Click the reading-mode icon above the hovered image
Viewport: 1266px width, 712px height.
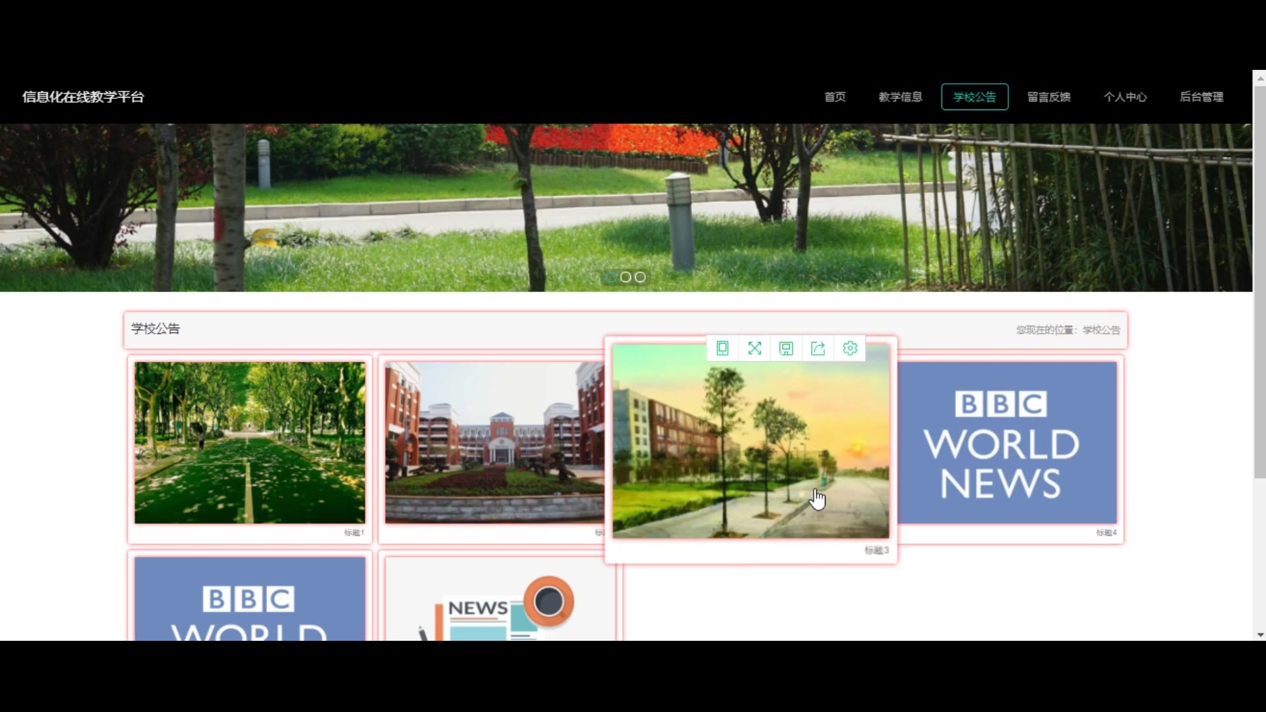click(723, 348)
